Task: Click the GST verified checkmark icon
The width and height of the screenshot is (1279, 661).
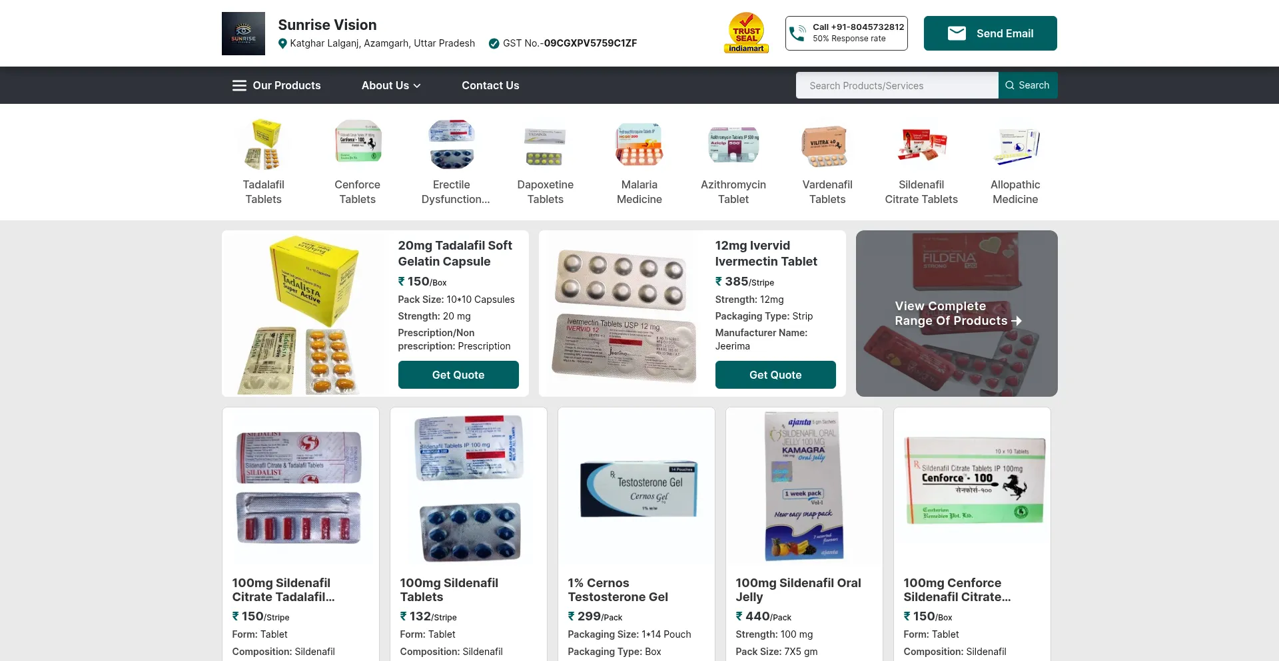Action: (x=494, y=44)
